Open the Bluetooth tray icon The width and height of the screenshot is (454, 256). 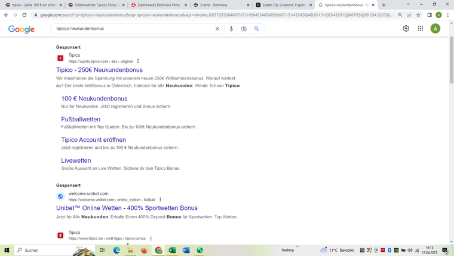(x=389, y=250)
